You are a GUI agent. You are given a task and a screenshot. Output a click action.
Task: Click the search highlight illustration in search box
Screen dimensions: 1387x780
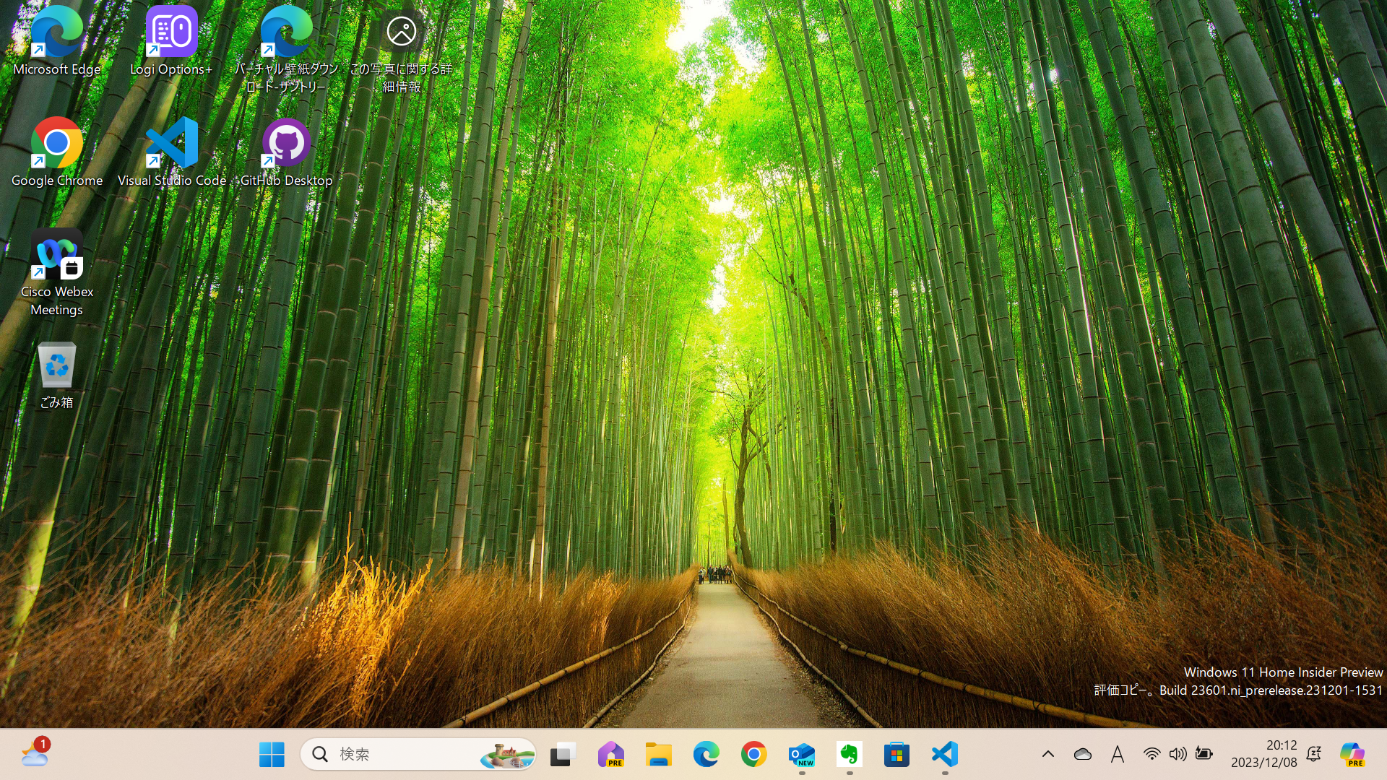pyautogui.click(x=507, y=755)
